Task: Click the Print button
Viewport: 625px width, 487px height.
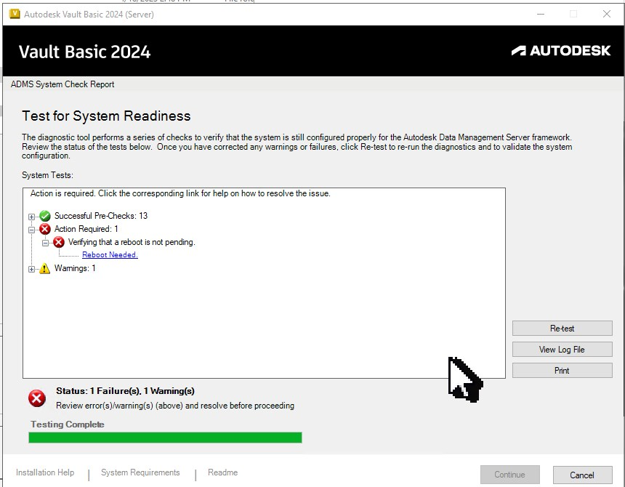Action: 562,371
